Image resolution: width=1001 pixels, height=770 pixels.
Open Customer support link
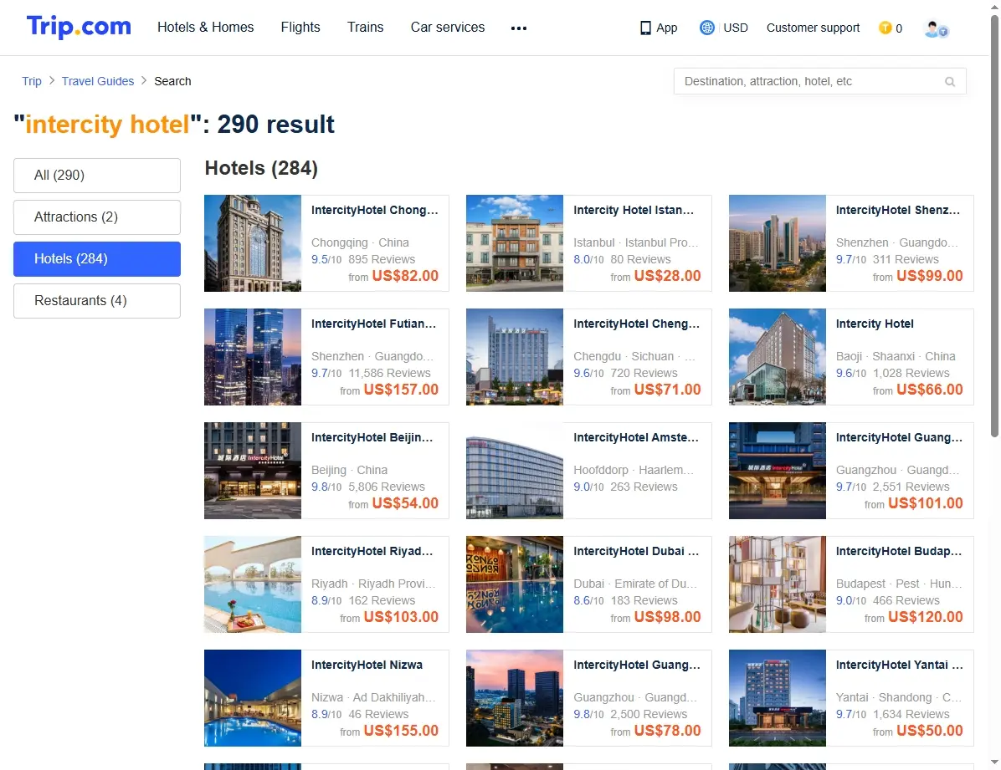813,28
